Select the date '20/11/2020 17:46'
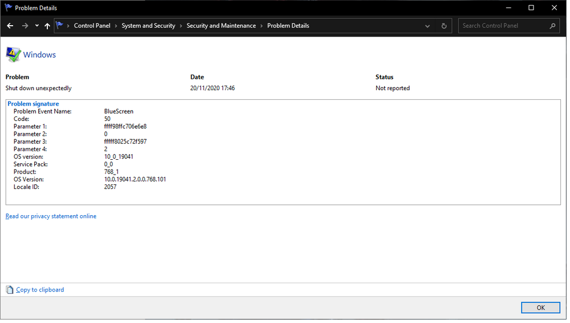Screen dimensions: 570x323 click(214, 88)
